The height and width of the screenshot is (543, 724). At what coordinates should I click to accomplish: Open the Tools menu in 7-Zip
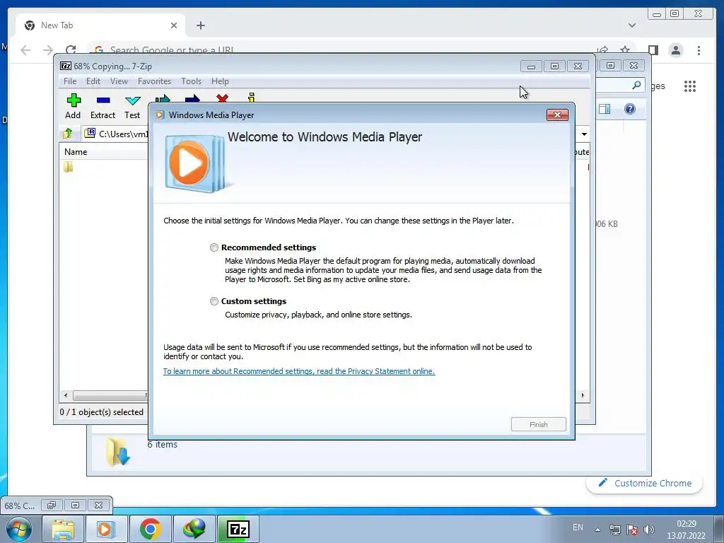191,81
